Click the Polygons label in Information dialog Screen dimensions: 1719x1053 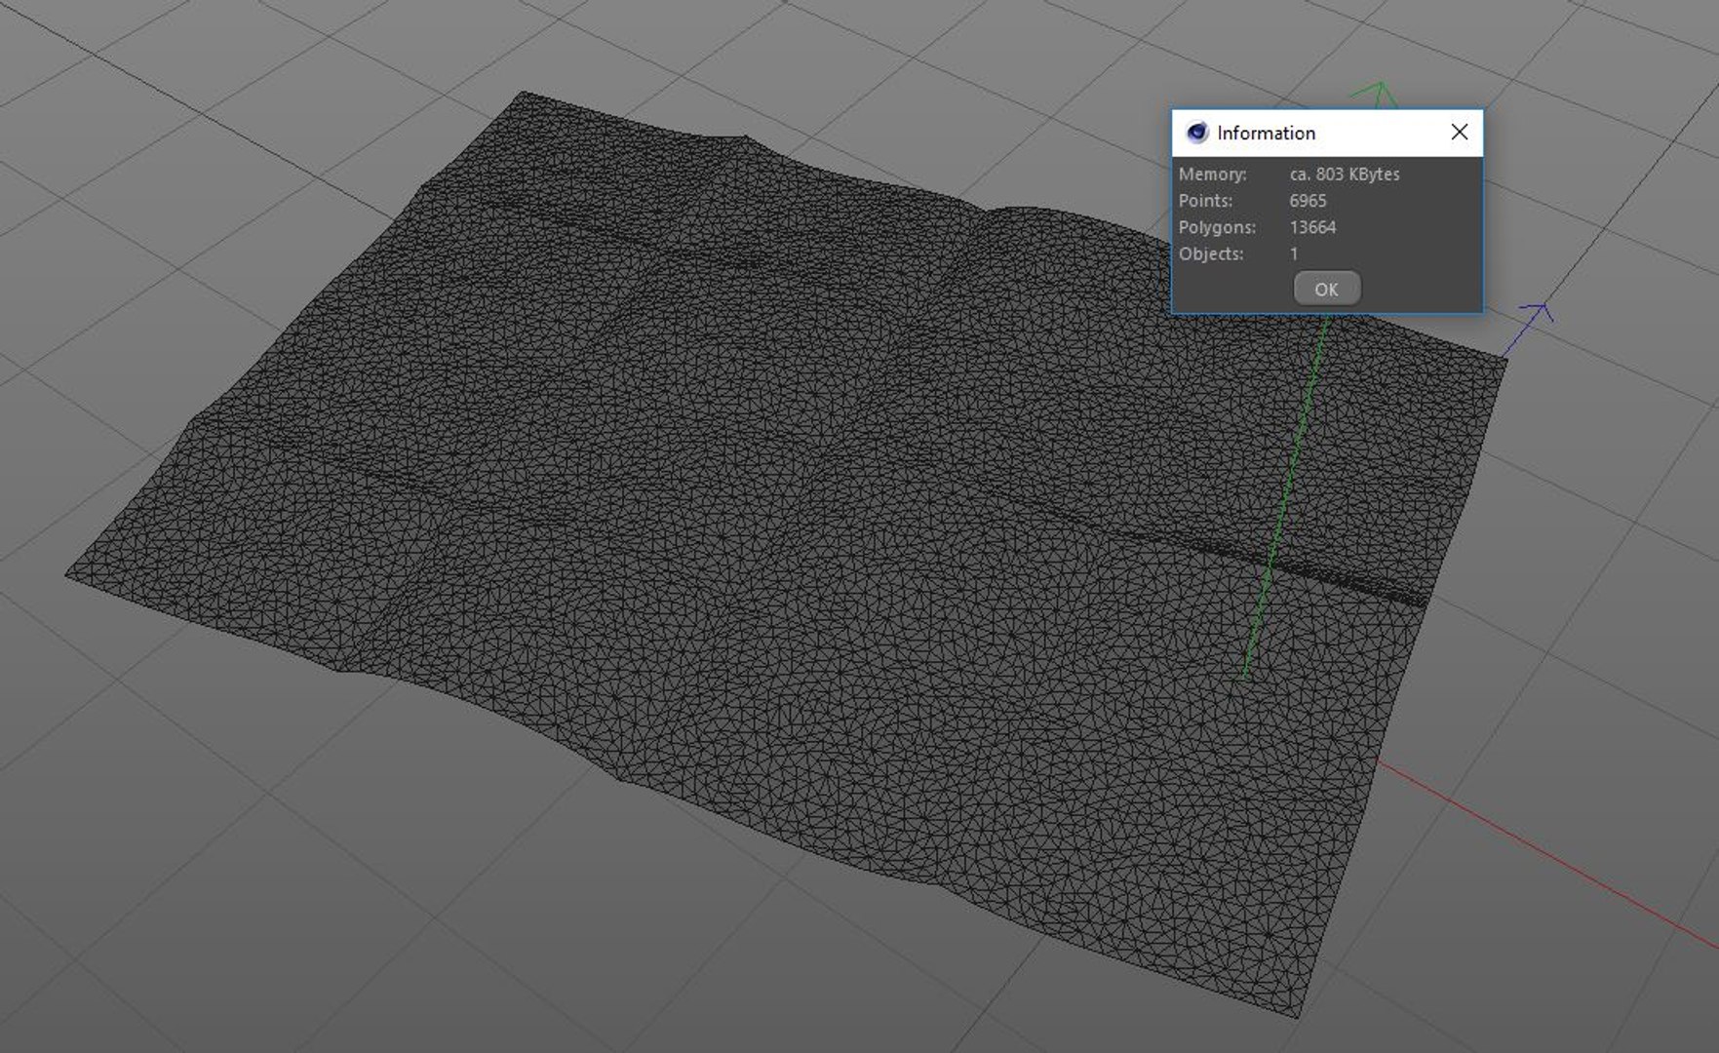click(1217, 227)
